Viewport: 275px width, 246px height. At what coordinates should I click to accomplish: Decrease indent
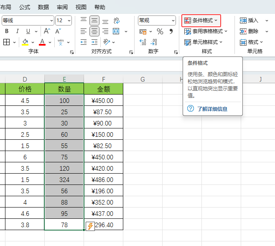pyautogui.click(x=84, y=42)
